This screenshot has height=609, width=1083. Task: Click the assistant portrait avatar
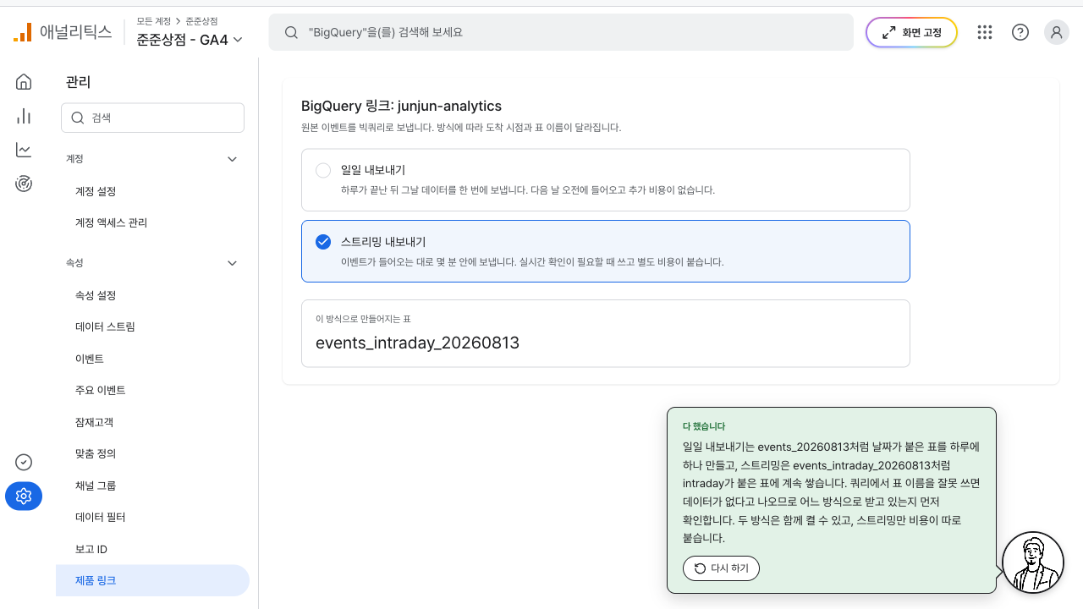point(1032,562)
